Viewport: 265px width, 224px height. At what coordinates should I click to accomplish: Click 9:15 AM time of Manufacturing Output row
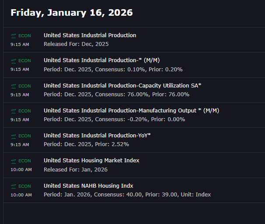pyautogui.click(x=20, y=120)
